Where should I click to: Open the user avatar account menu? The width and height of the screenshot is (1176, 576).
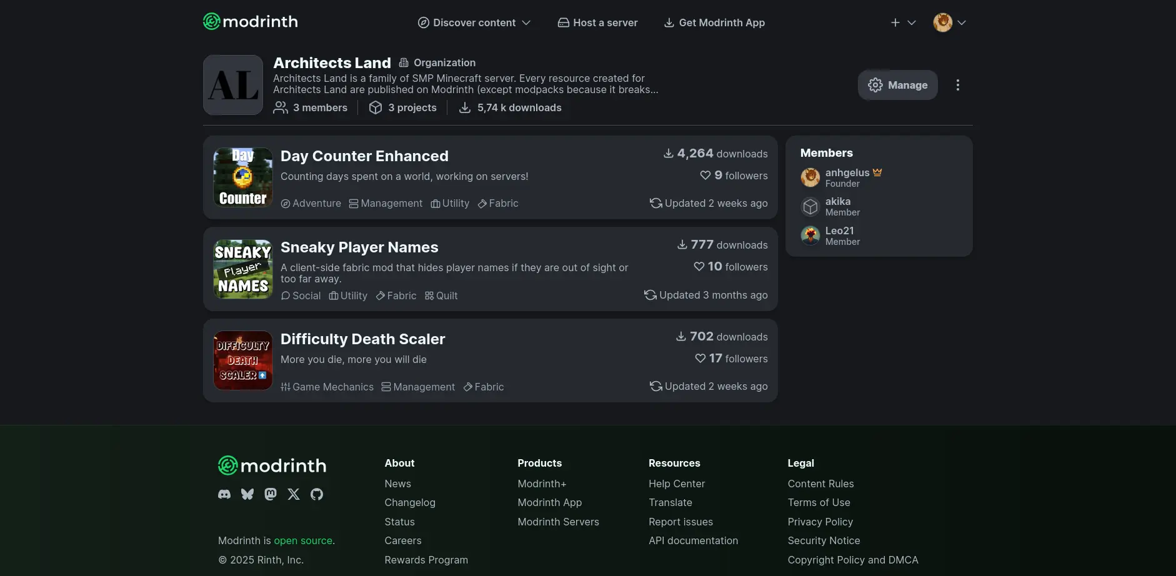point(949,22)
